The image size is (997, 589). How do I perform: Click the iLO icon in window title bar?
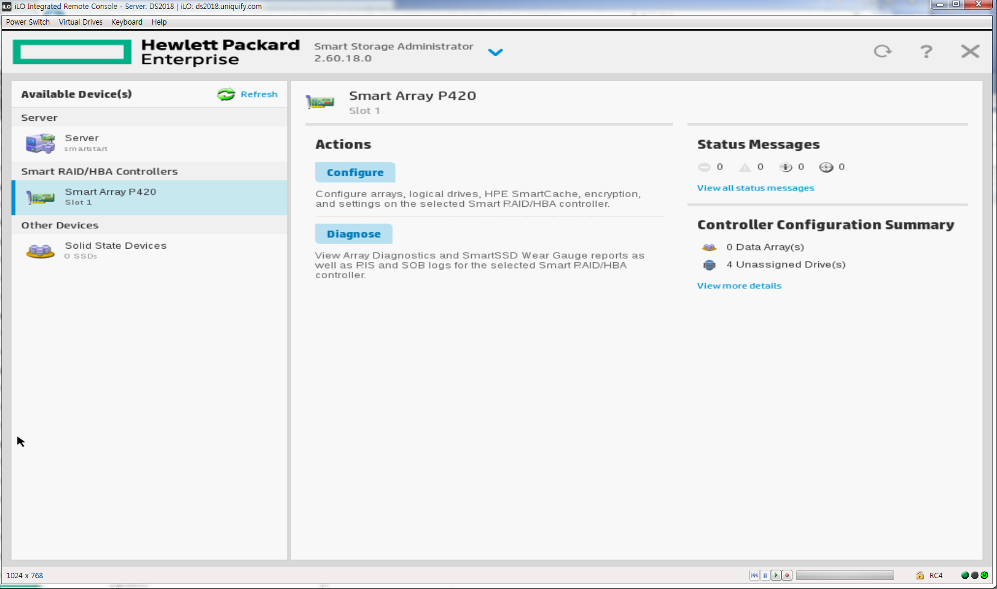pos(7,6)
